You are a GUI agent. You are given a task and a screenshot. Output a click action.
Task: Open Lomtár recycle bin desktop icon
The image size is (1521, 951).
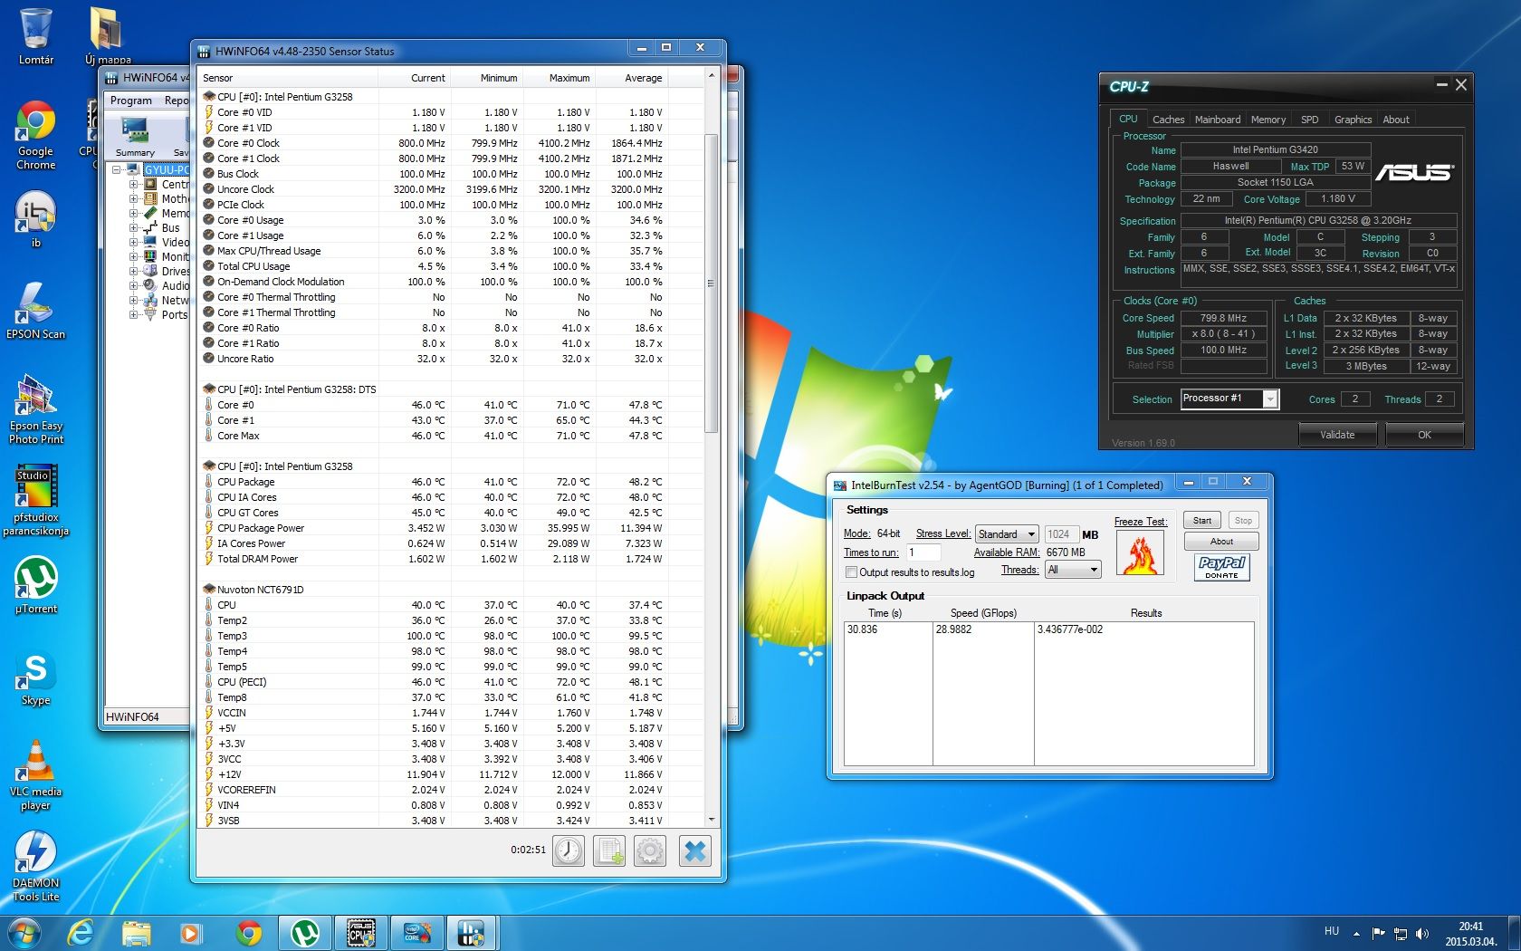pos(36,36)
